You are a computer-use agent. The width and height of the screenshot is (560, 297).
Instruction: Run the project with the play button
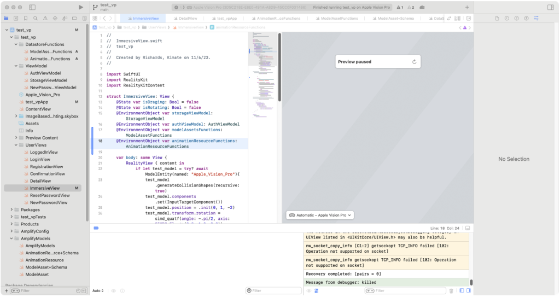81,7
